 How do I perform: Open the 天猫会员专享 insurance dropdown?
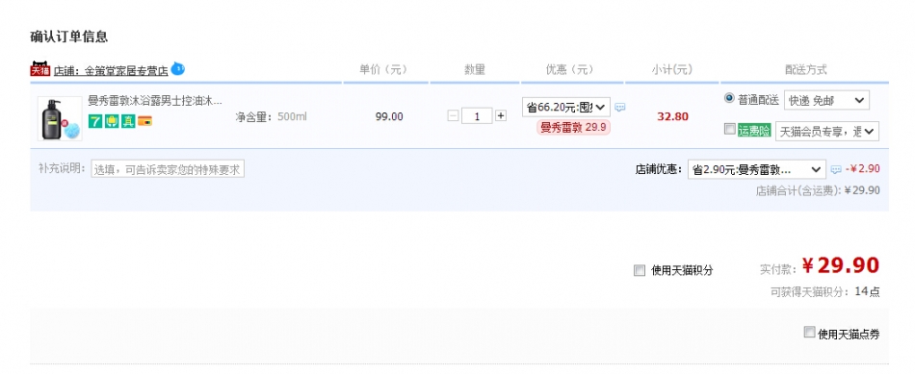[827, 132]
